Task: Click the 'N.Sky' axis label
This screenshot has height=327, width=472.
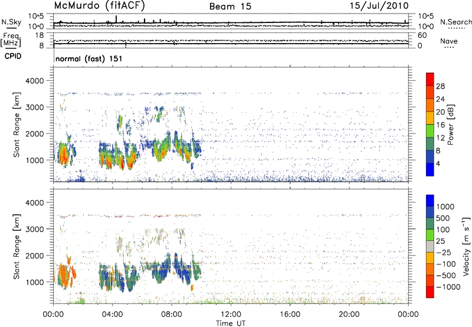Action: click(x=11, y=22)
